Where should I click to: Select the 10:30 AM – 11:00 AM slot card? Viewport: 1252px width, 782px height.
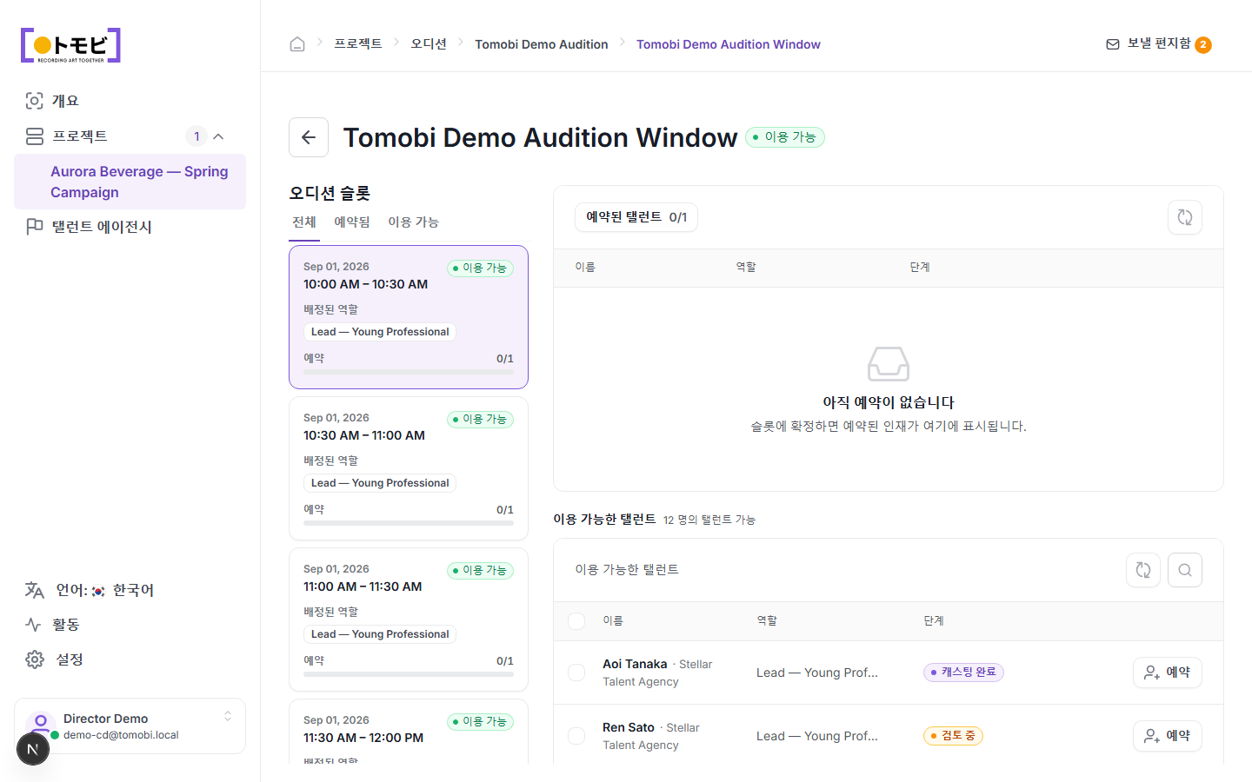click(x=409, y=468)
